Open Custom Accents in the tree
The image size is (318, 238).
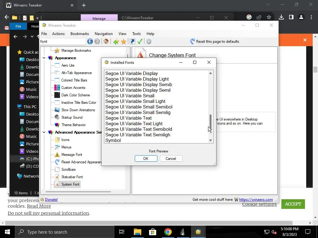[x=73, y=88]
